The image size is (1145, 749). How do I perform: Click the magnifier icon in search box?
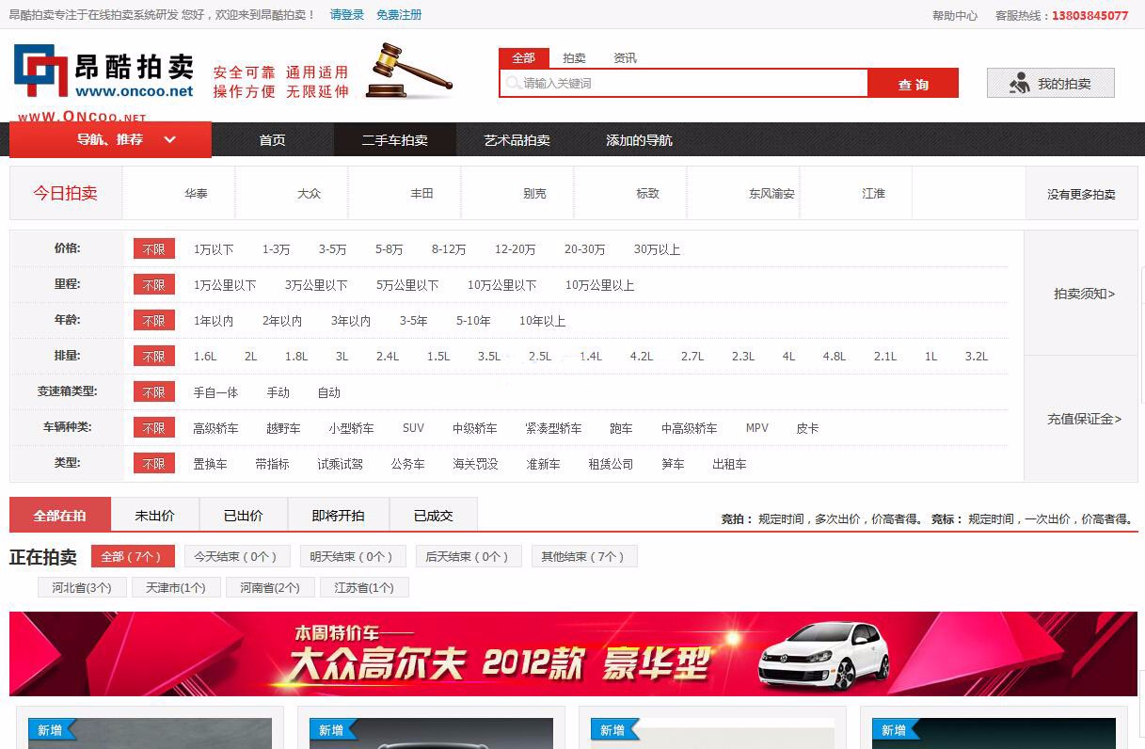click(514, 84)
